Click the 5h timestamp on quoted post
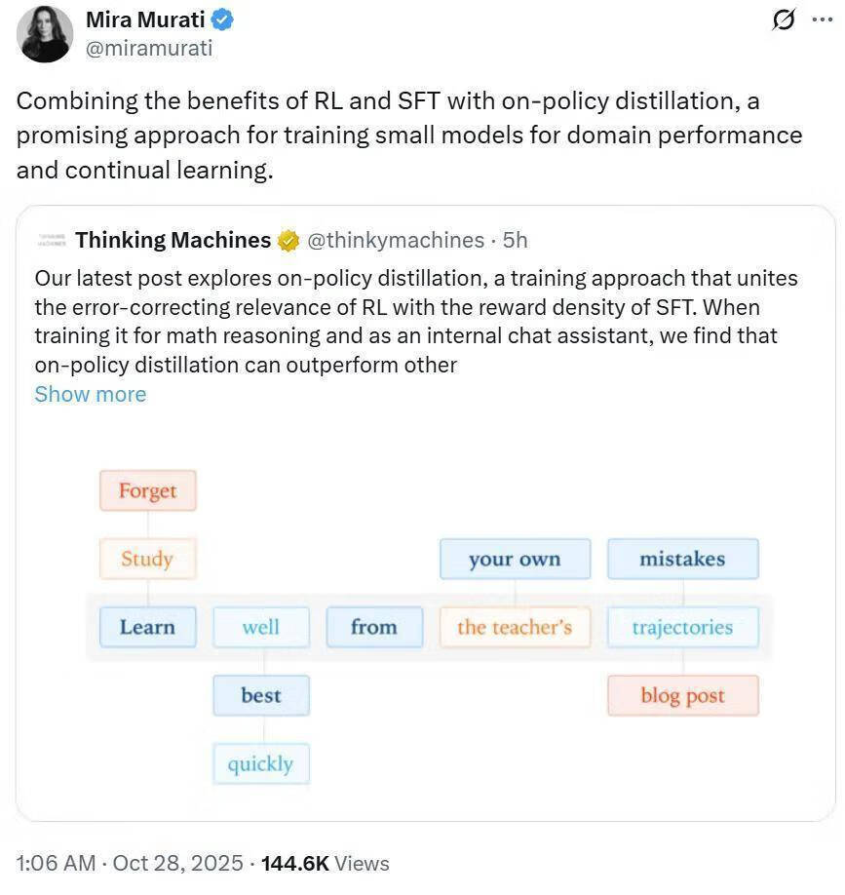 516,240
